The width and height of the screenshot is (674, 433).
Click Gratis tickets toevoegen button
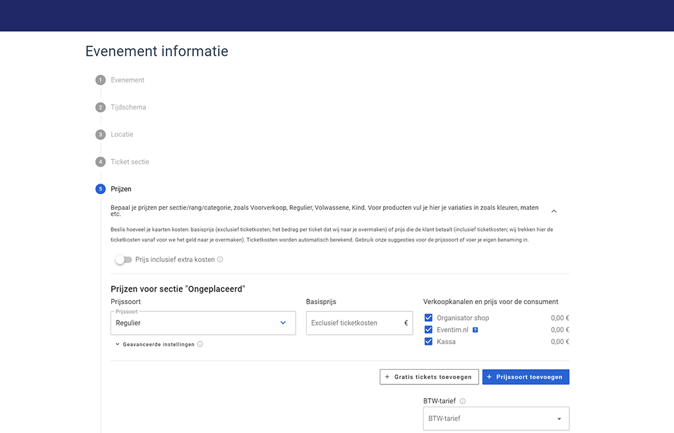(428, 377)
